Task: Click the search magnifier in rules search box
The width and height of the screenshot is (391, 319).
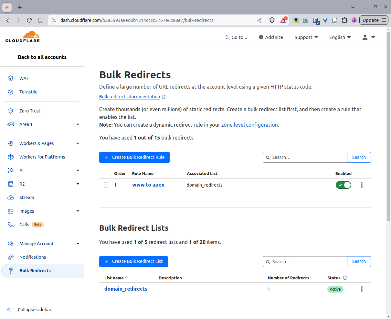Action: pos(269,157)
